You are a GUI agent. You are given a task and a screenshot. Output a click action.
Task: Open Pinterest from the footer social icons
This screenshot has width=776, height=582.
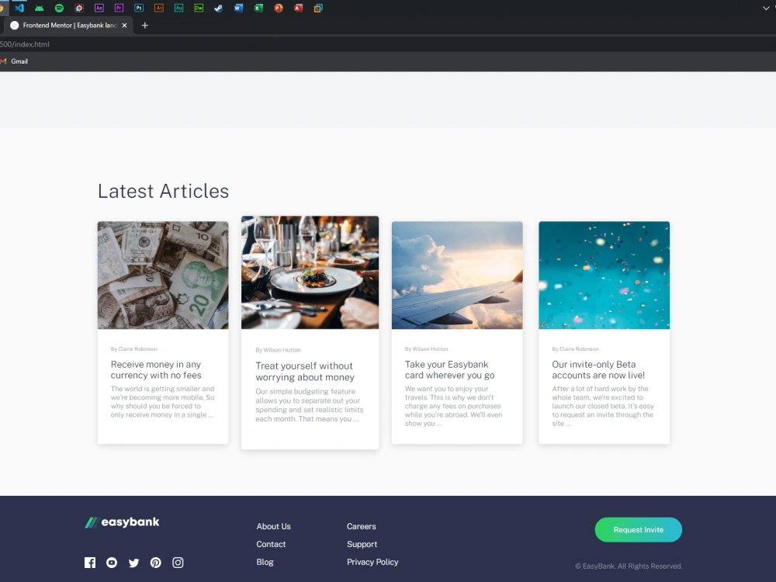tap(155, 563)
